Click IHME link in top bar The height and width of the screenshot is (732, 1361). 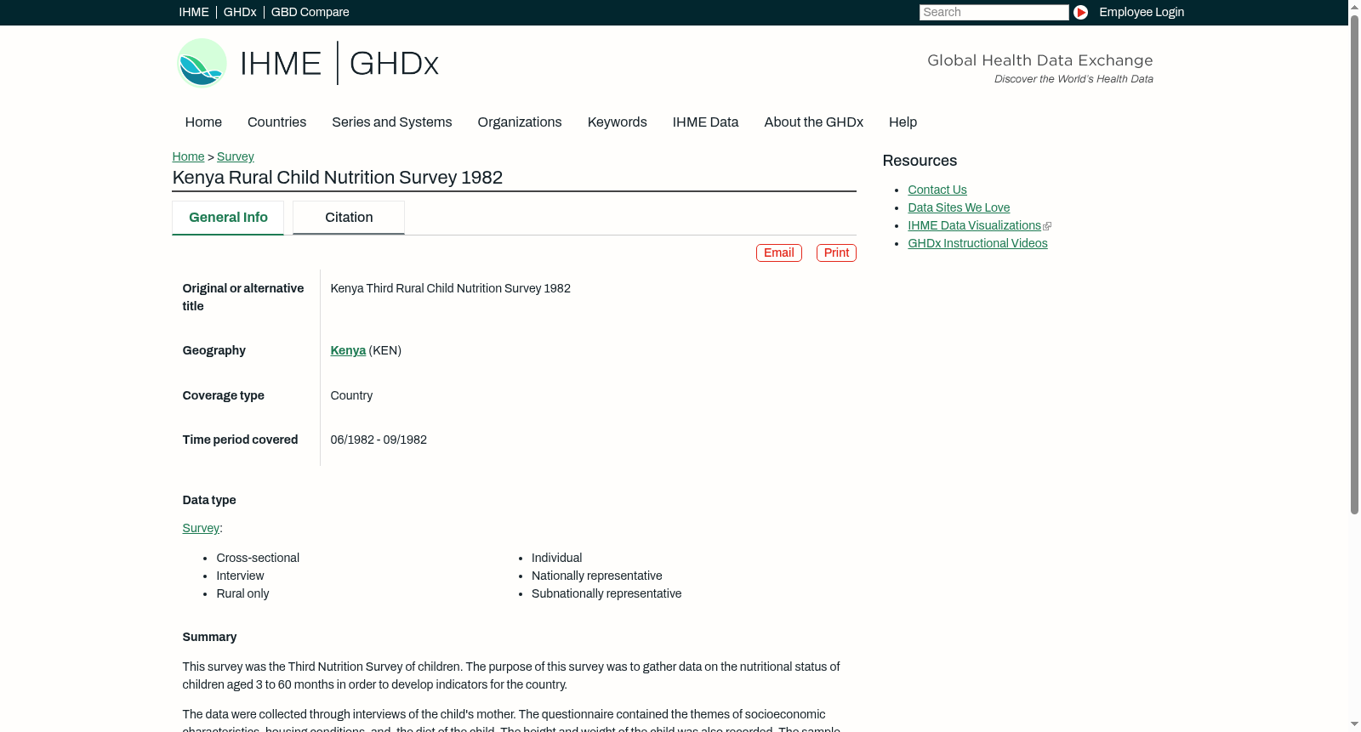point(194,12)
